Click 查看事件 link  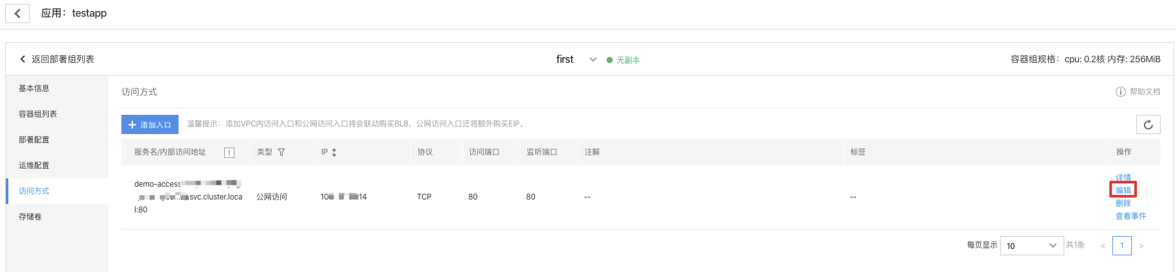[x=1131, y=216]
